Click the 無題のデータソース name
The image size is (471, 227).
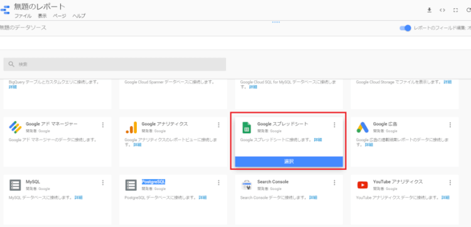coord(23,28)
